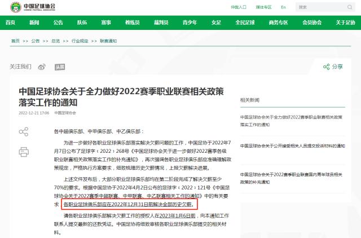Viewport: 361px width, 238px height.
Task: Open 公告 navigation menu
Action: [x=58, y=23]
